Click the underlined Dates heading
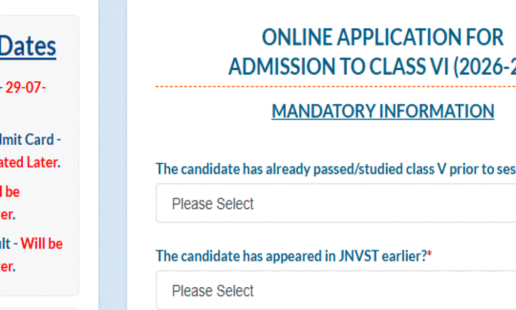 tap(28, 47)
